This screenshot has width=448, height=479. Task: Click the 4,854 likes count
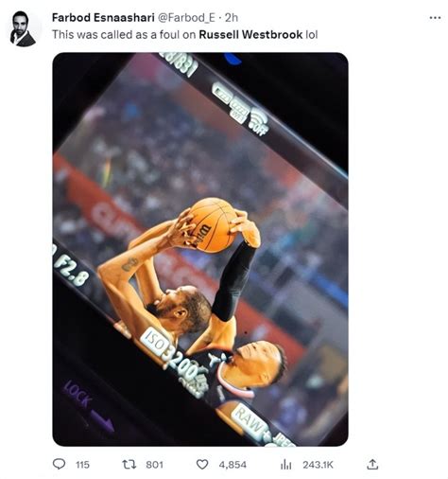(x=233, y=465)
